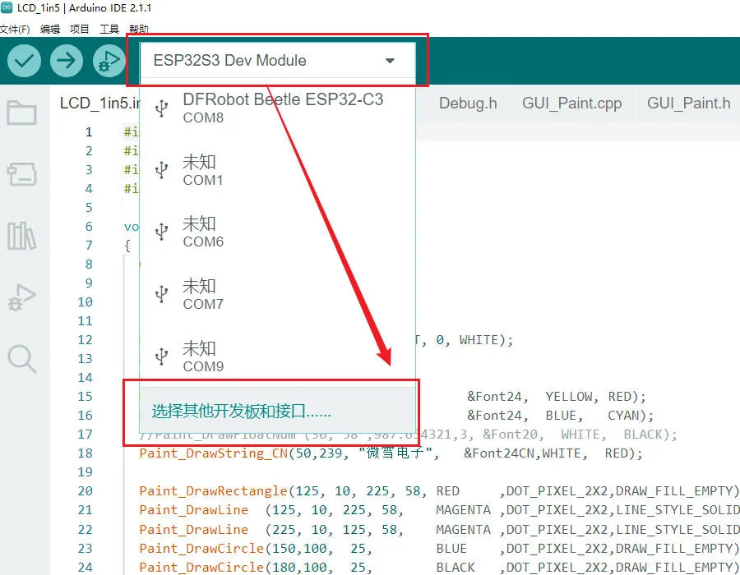Click the board selector dropdown arrow
Viewport: 740px width, 575px height.
point(390,60)
